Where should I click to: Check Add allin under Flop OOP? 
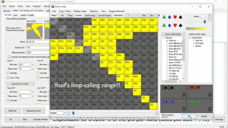click(x=8, y=100)
